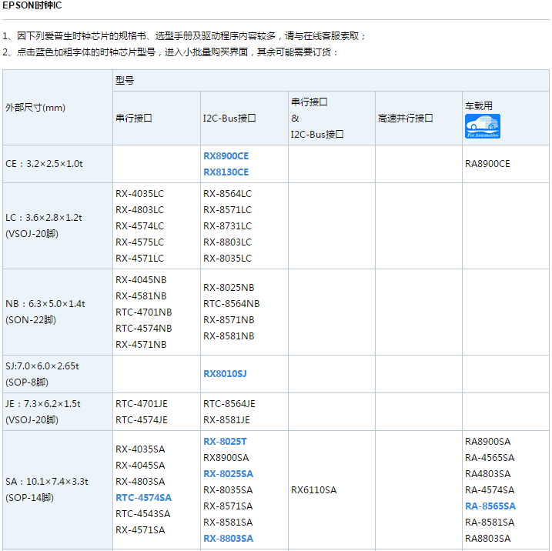This screenshot has height=551, width=552.
Task: Open the RX-8803SA product link
Action: pos(228,539)
